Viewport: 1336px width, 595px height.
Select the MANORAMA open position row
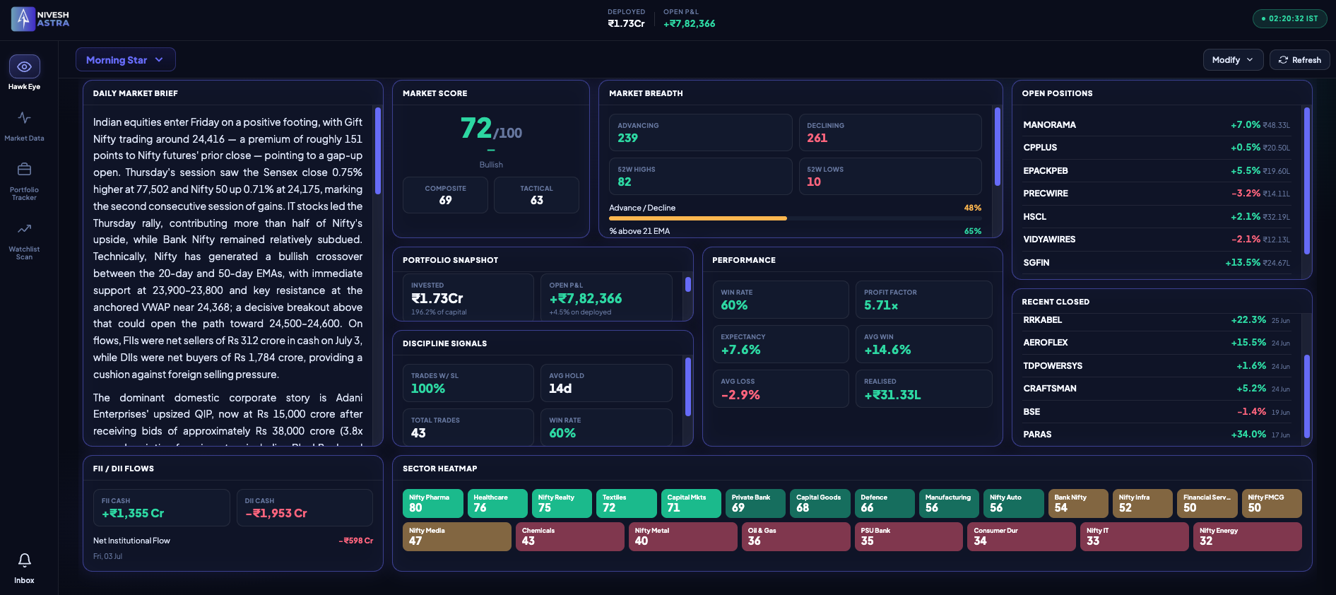point(1157,125)
